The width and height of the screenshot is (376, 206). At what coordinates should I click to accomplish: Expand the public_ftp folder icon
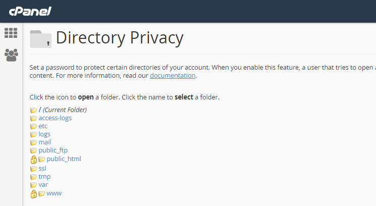[33, 150]
